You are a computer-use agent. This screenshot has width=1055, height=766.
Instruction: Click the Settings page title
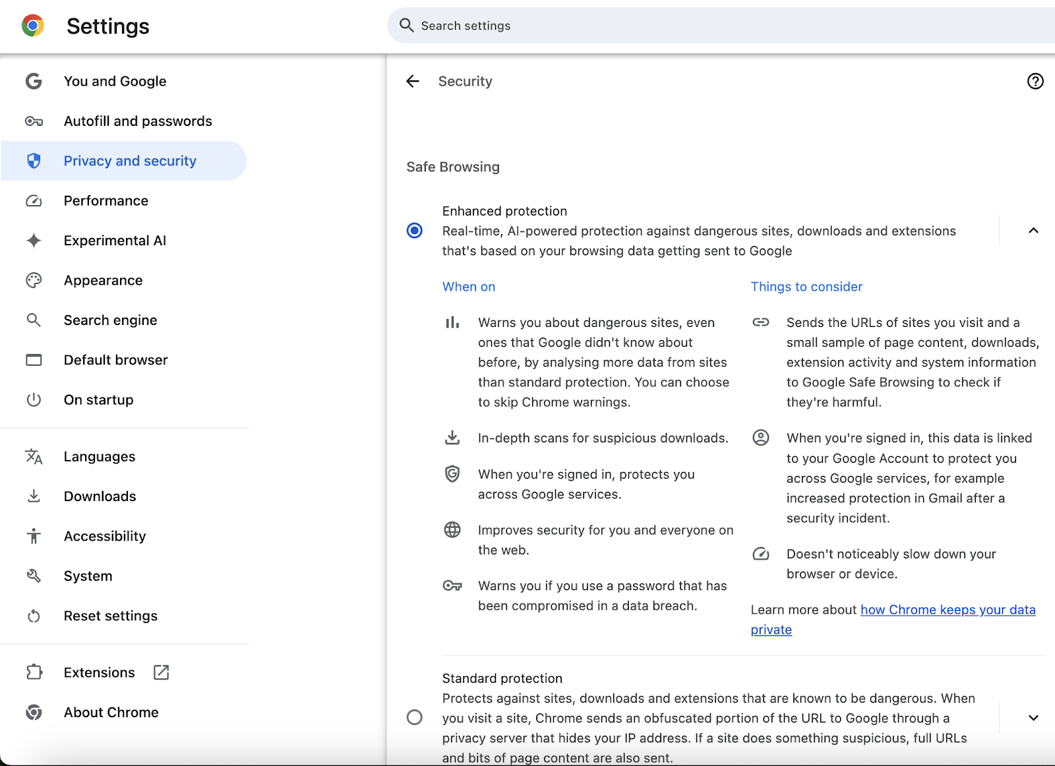[108, 26]
